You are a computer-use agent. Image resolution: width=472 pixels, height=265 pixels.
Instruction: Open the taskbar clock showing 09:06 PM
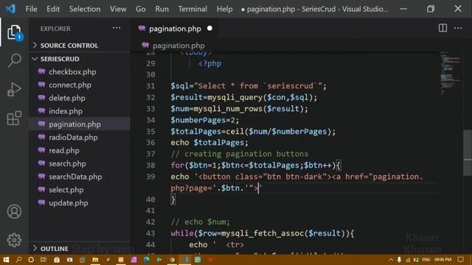[442, 260]
